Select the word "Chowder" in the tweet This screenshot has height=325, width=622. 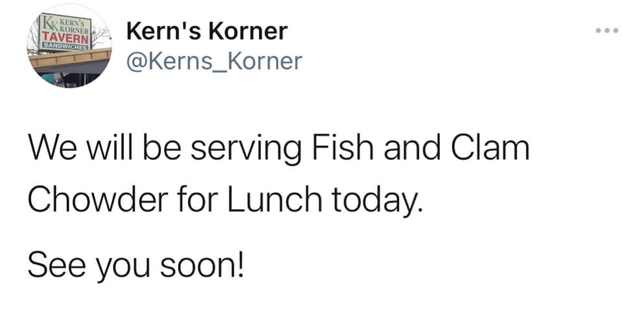(x=98, y=199)
